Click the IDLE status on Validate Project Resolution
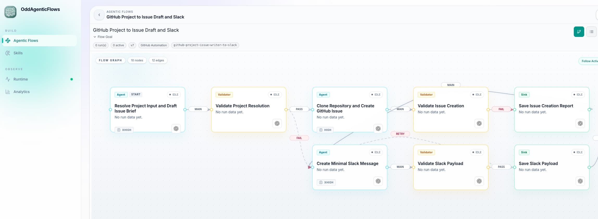This screenshot has width=598, height=219. tap(275, 95)
